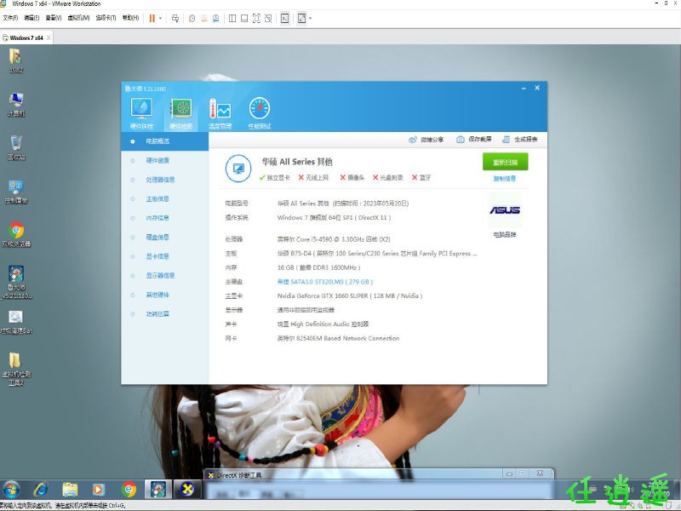
Task: Open the file explorer taskbar icon
Action: coord(70,490)
